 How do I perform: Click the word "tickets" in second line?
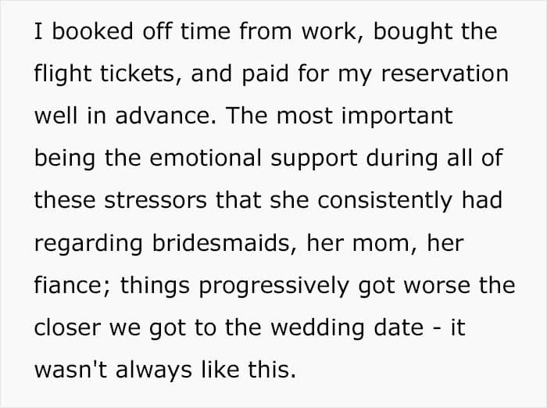(137, 73)
